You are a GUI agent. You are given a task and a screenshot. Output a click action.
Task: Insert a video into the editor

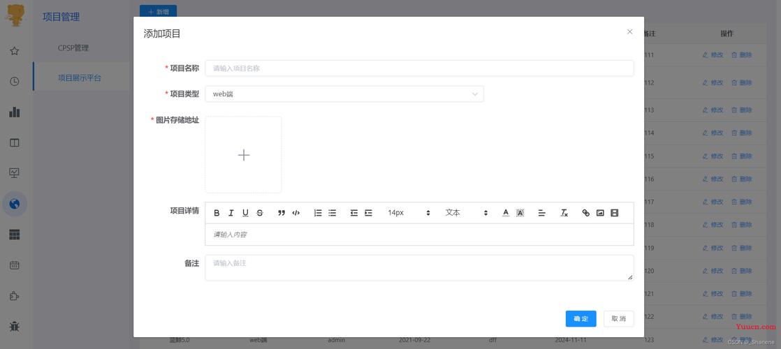615,213
